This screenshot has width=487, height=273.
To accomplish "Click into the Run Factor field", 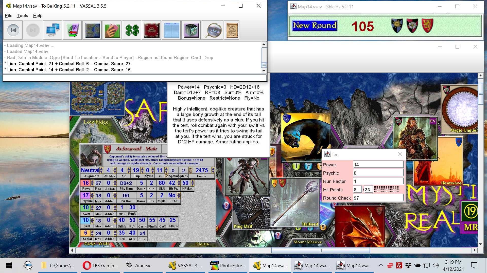I will click(x=378, y=181).
